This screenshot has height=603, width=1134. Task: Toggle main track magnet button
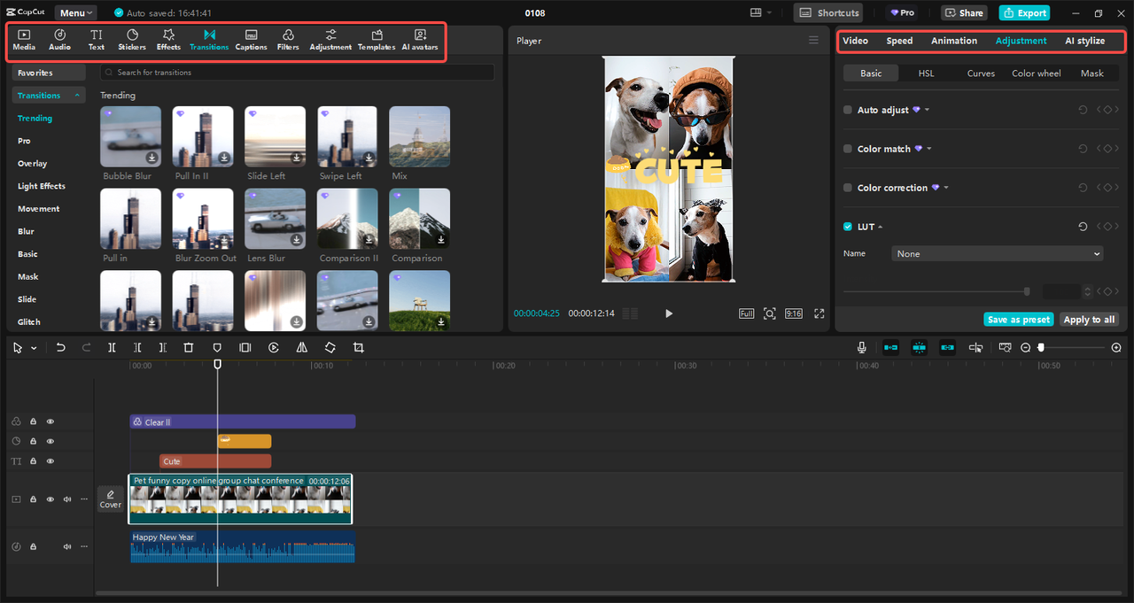[x=890, y=348]
